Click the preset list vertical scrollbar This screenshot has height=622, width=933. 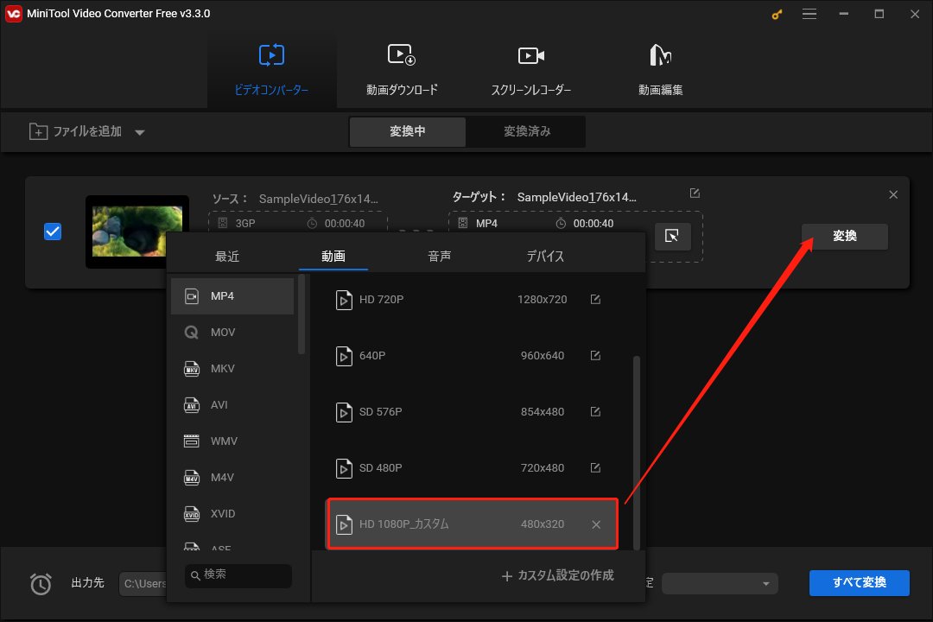point(636,453)
